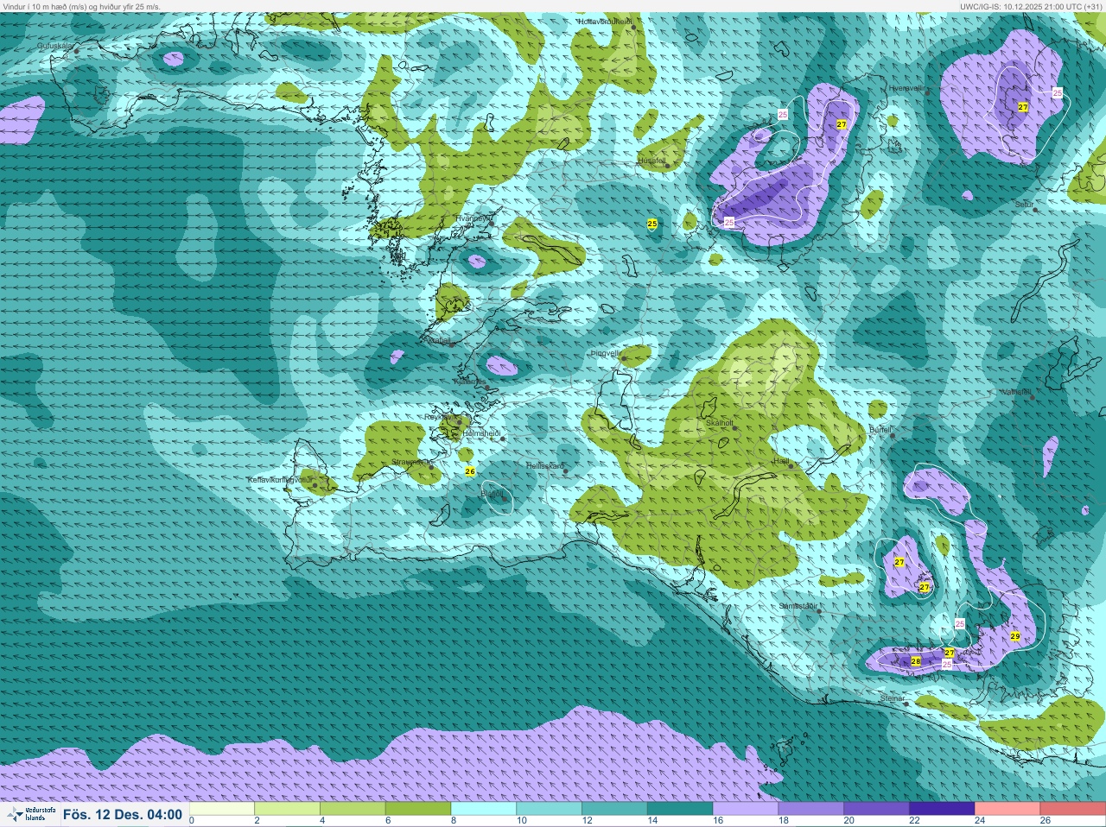This screenshot has height=827, width=1106.
Task: Click the Veðurstofa Íslands logo
Action: pos(29,814)
